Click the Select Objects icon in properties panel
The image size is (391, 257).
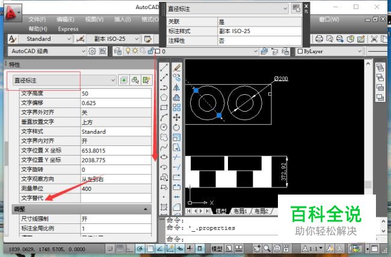pyautogui.click(x=135, y=80)
